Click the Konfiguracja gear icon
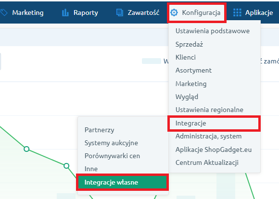Image resolution: width=279 pixels, height=199 pixels. (x=174, y=12)
